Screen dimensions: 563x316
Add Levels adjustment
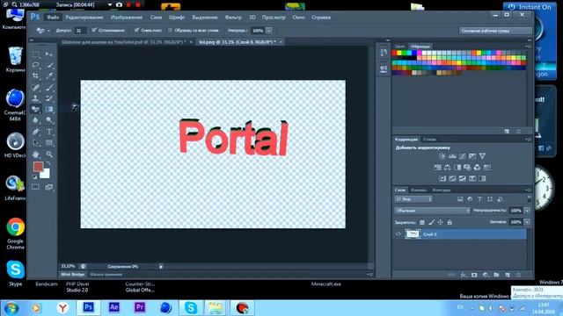[x=452, y=156]
